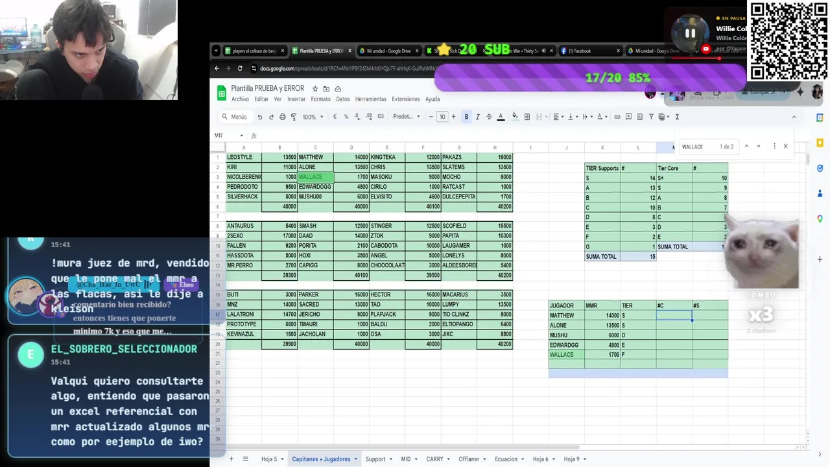The image size is (830, 467).
Task: Open horizontal align dropdown
Action: tap(558, 117)
